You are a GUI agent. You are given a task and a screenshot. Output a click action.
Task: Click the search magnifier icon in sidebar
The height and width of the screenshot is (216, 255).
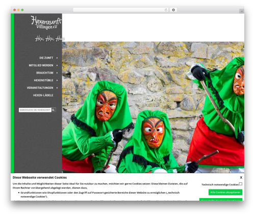[x=54, y=110]
